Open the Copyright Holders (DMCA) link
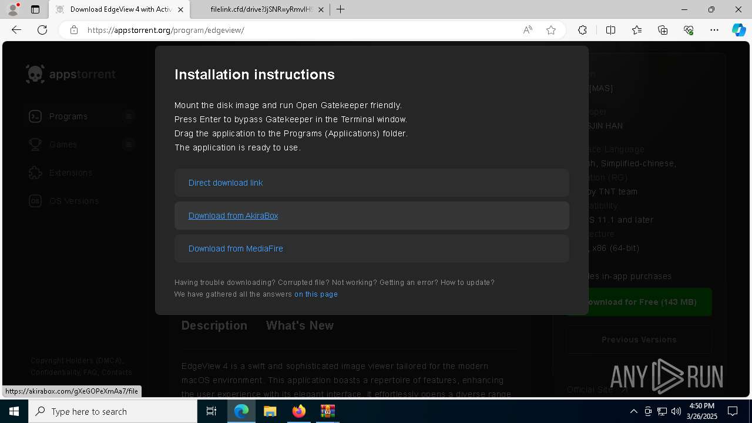752x423 pixels. pyautogui.click(x=76, y=361)
